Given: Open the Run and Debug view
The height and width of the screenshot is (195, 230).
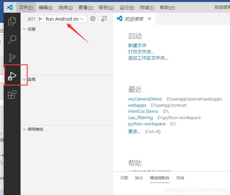Looking at the screenshot, I should point(12,76).
